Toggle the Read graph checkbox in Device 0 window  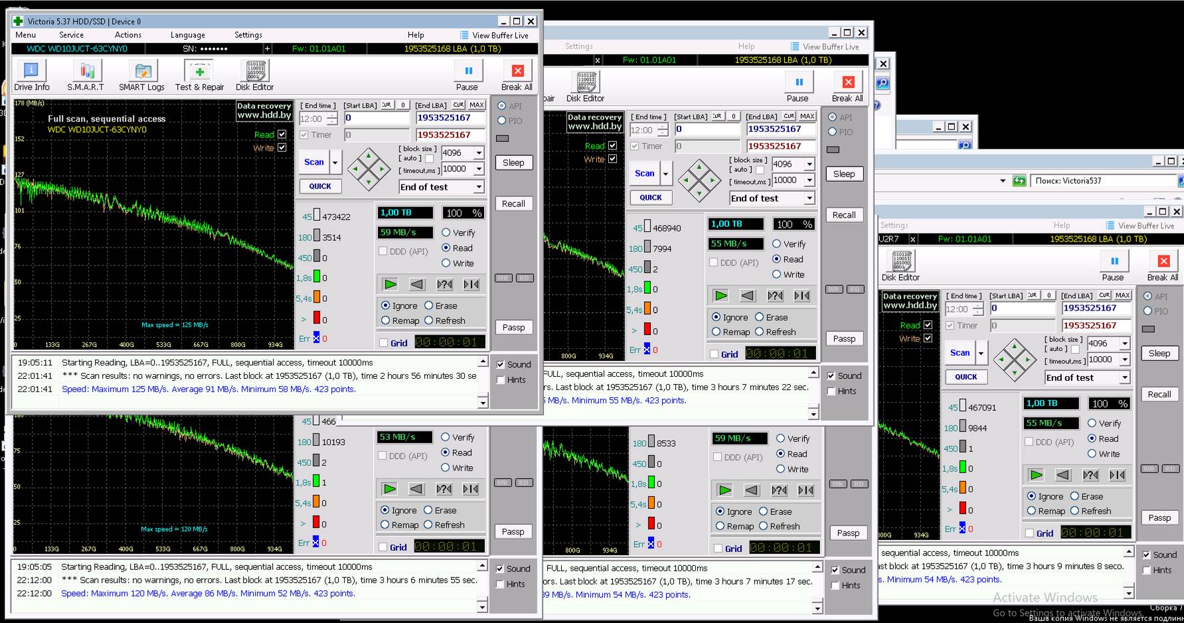282,134
